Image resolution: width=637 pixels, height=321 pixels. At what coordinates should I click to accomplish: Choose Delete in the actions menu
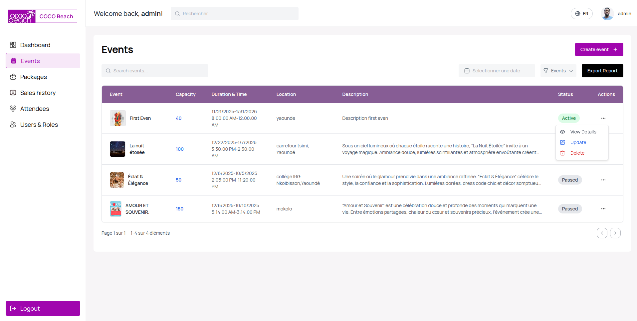click(577, 153)
